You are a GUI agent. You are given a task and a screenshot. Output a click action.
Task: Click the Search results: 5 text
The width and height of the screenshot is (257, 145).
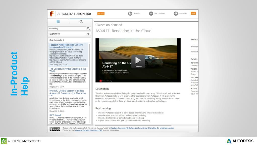click(57, 40)
